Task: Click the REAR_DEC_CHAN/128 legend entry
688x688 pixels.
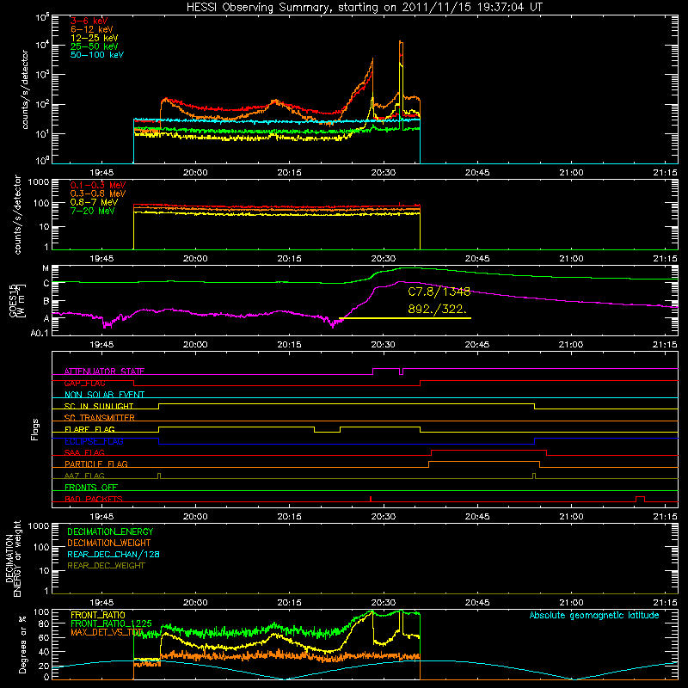Action: click(114, 554)
